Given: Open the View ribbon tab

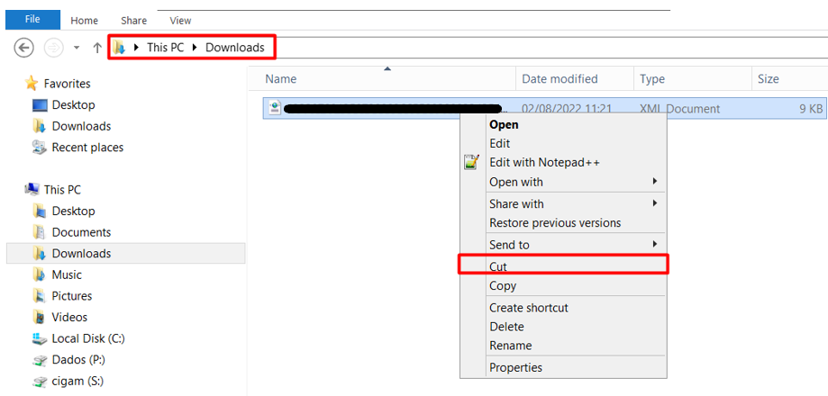Looking at the screenshot, I should pos(180,20).
